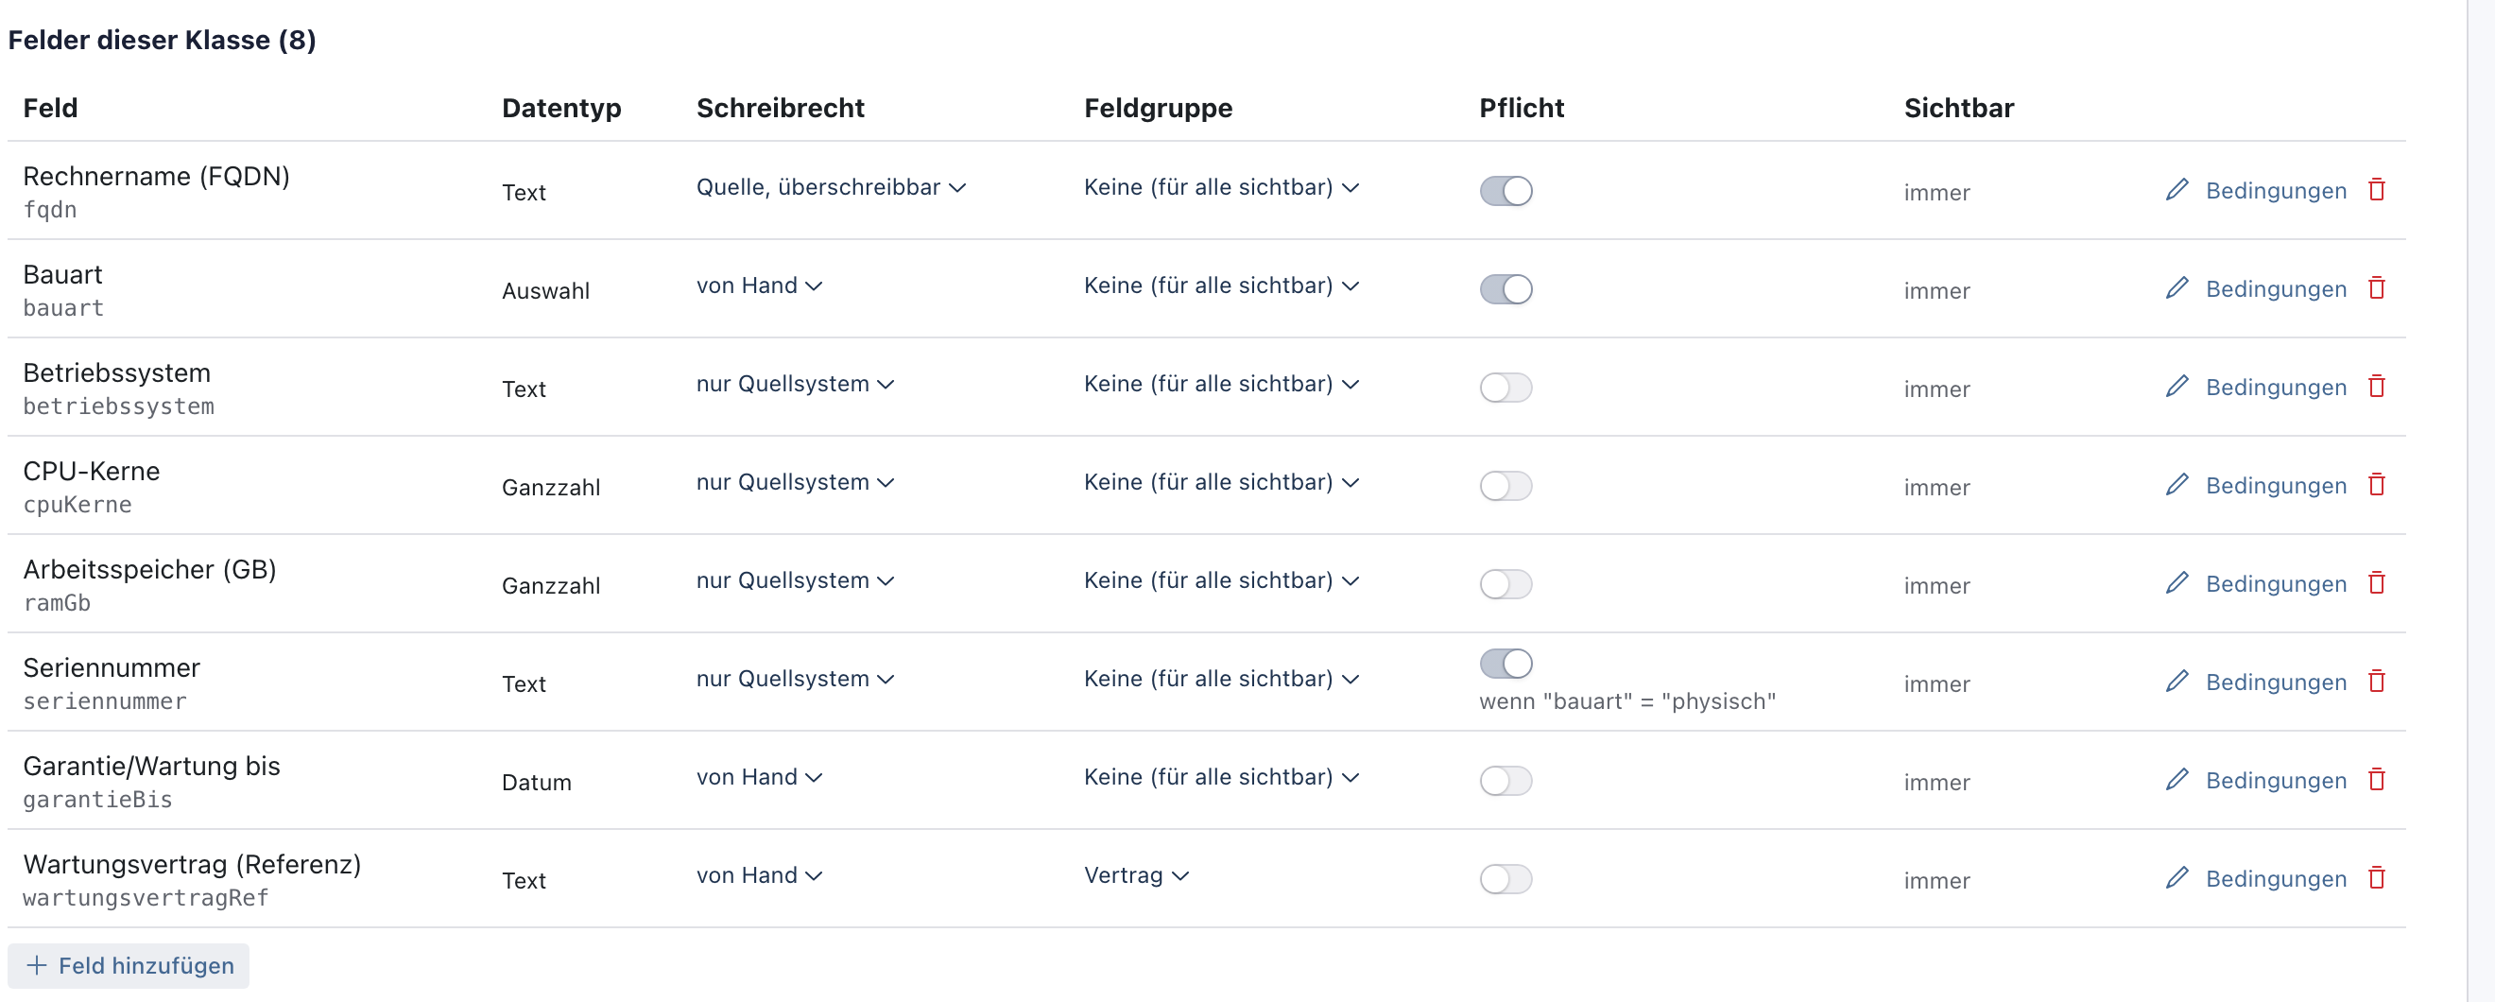Viewport: 2495px width, 1002px height.
Task: Enable Pflicht toggle for Betriebssystem
Action: coord(1506,388)
